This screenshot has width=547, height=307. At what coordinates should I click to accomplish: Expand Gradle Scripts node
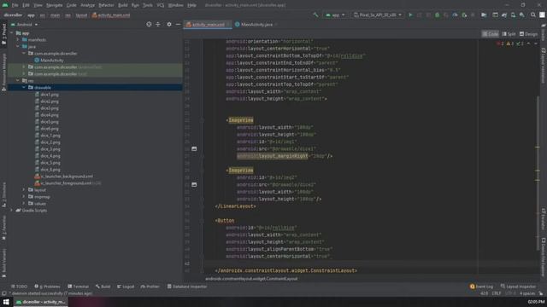pos(12,211)
